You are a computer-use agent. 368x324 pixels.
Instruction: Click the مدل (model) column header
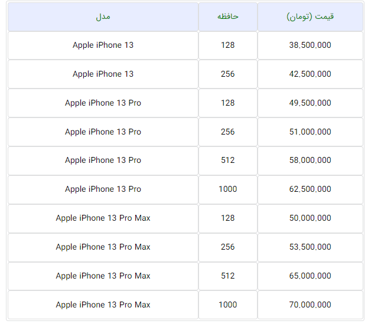point(103,17)
